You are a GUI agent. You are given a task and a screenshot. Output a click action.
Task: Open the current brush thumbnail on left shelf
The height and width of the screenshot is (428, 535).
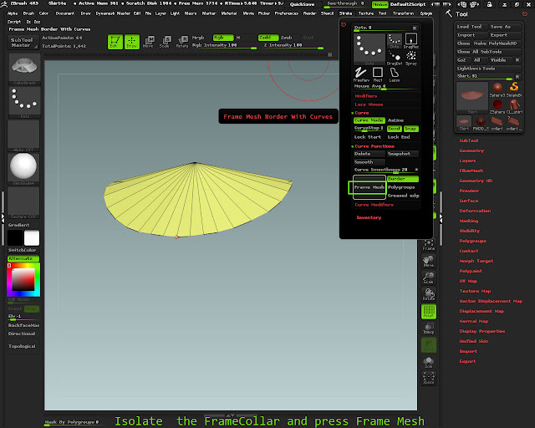click(x=24, y=69)
